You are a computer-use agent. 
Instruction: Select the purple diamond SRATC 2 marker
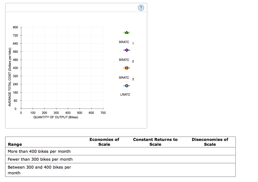[x=126, y=50]
